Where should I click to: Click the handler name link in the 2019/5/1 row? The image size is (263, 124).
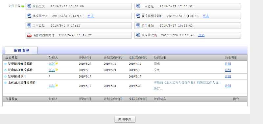(x=52, y=70)
